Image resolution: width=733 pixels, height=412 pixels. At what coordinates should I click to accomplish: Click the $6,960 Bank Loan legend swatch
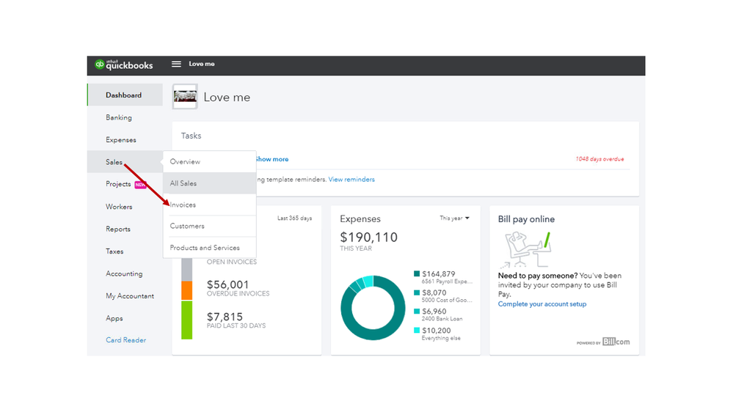[417, 312]
